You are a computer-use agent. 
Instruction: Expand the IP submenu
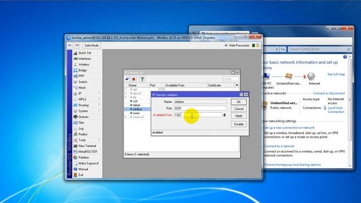coord(86,94)
